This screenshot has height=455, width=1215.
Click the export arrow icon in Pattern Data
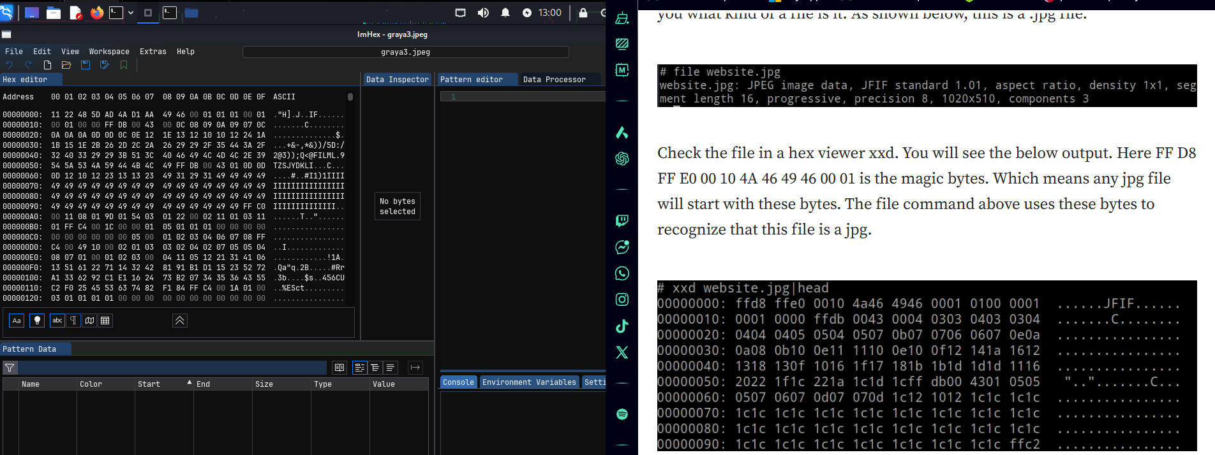pyautogui.click(x=415, y=368)
